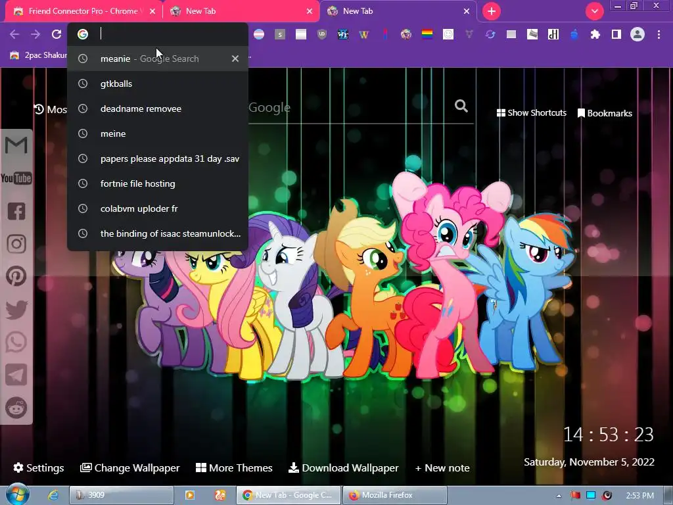This screenshot has width=673, height=505.
Task: Close the Friend Connector Pro tab
Action: (x=152, y=11)
